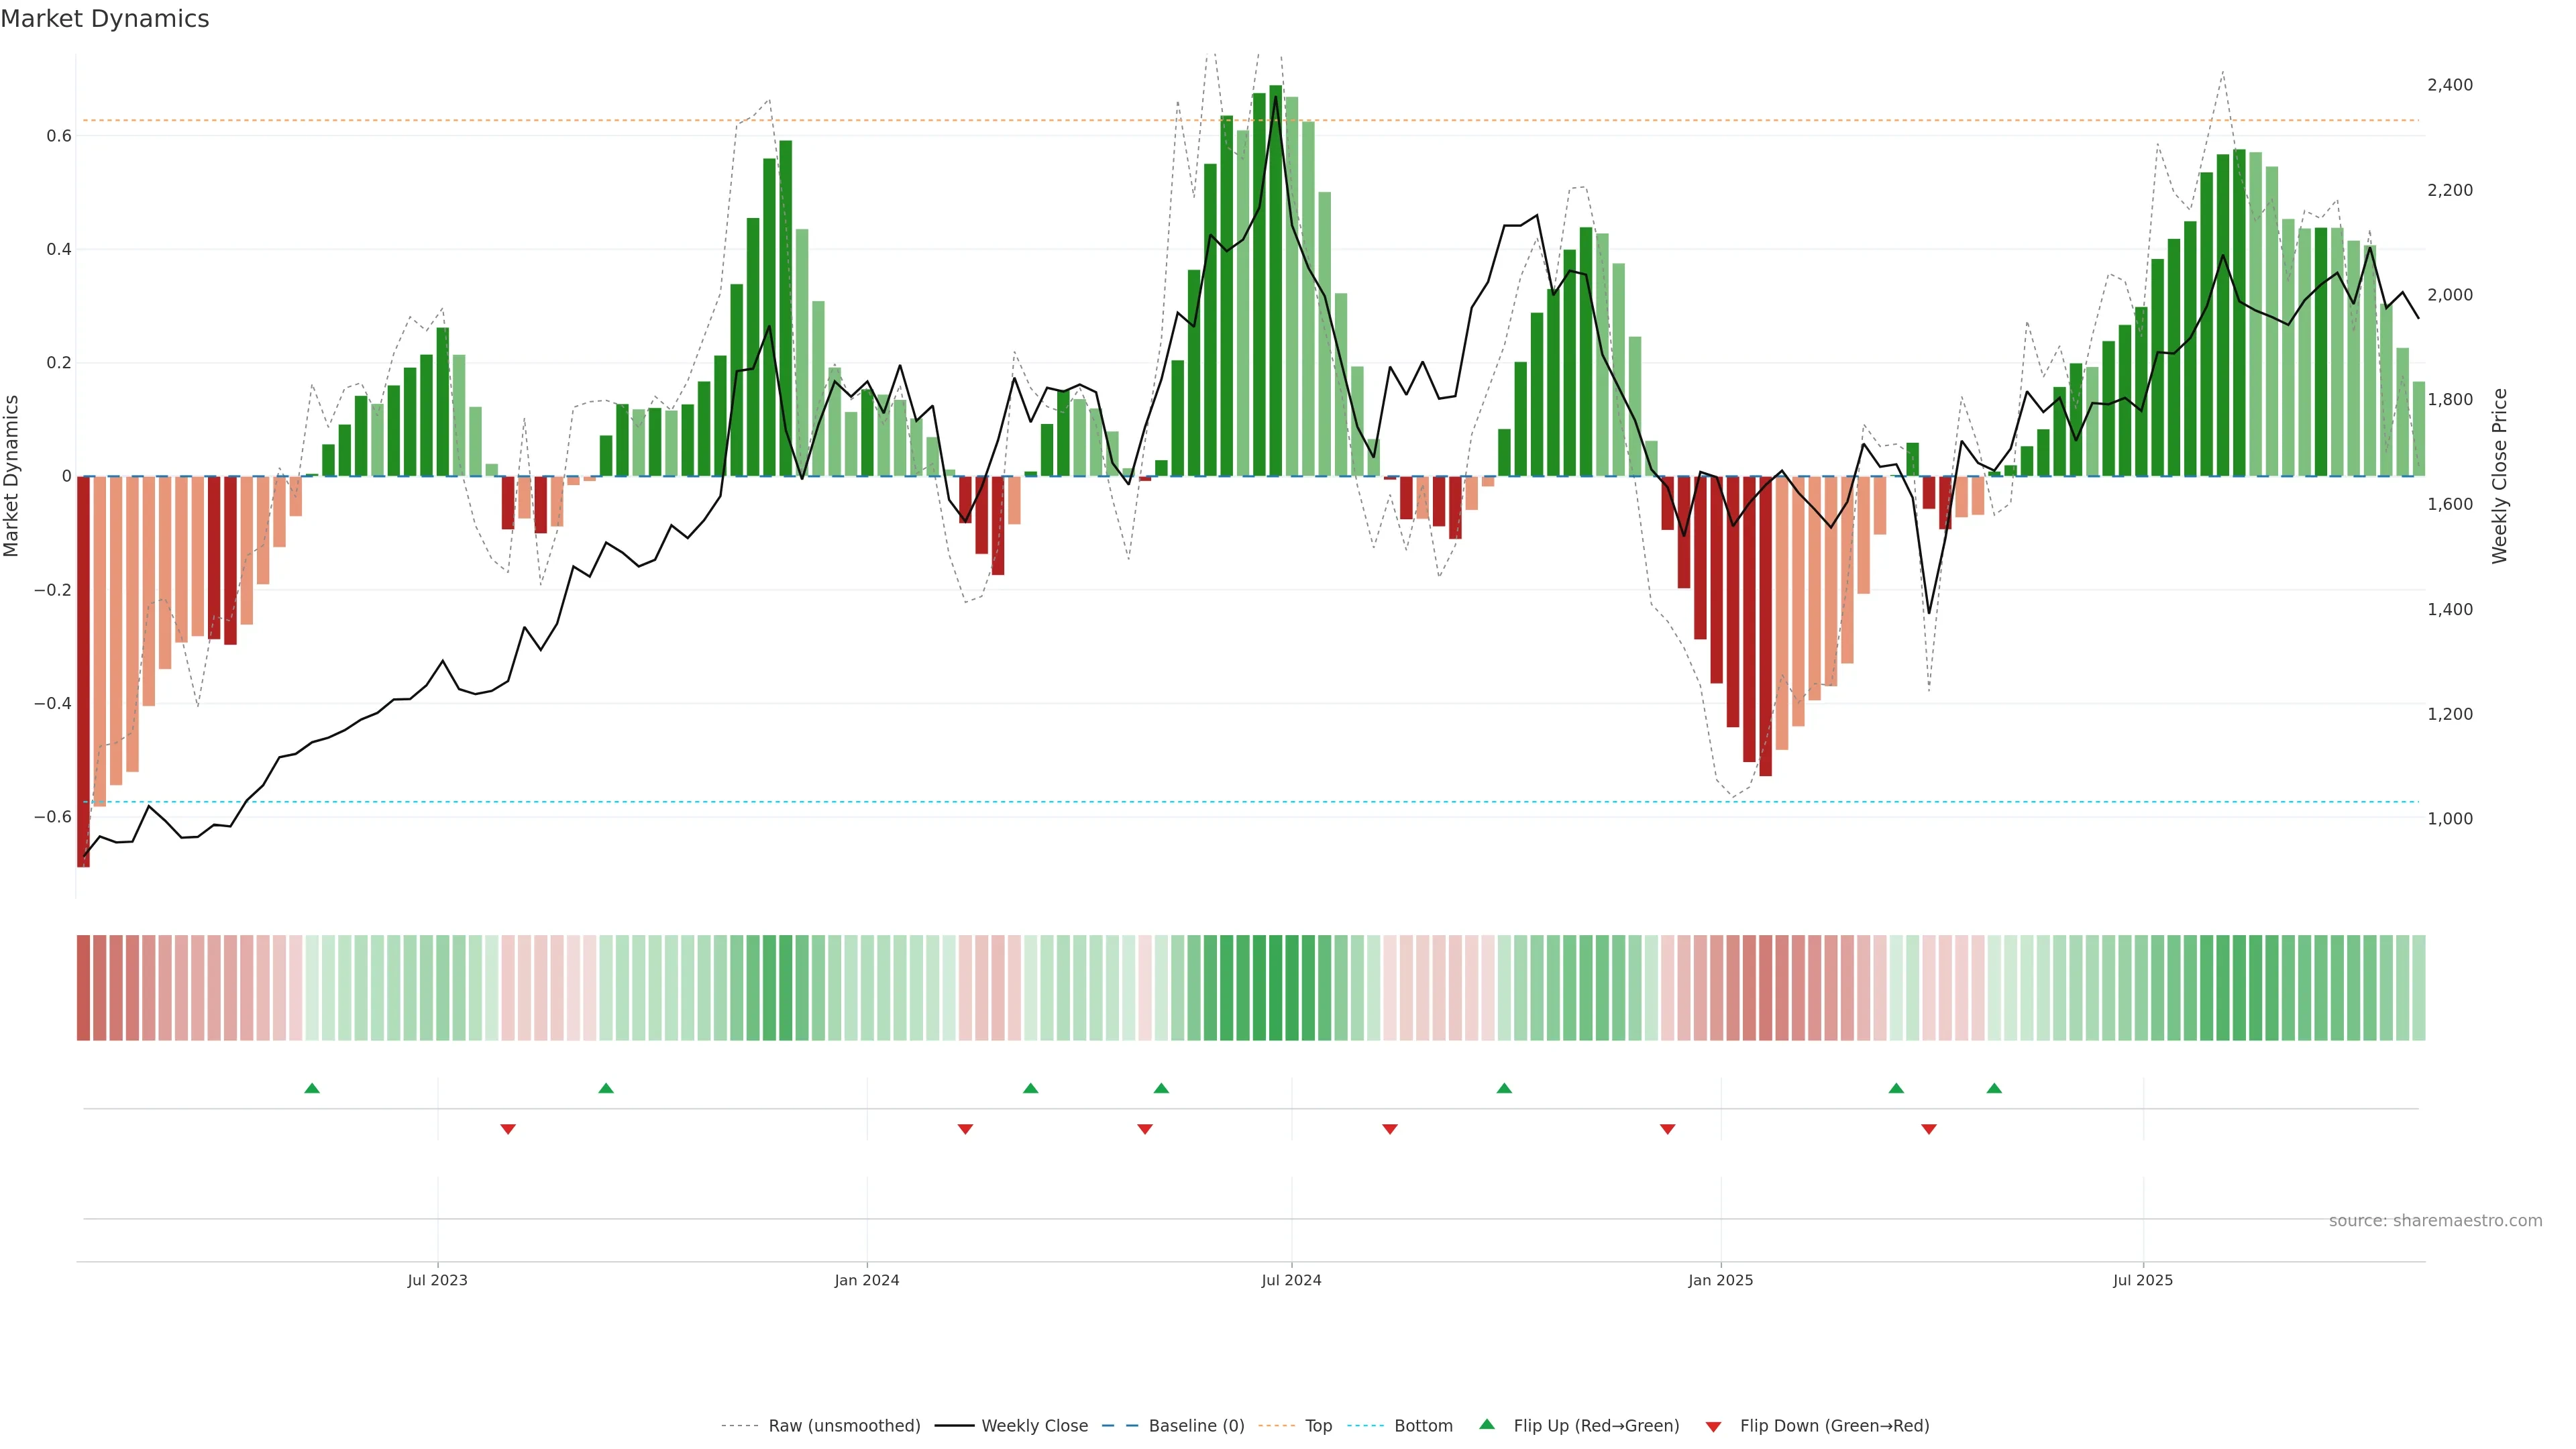Click the Weekly Close Price axis title
Screen dimensions: 2576x1449
[x=2500, y=476]
